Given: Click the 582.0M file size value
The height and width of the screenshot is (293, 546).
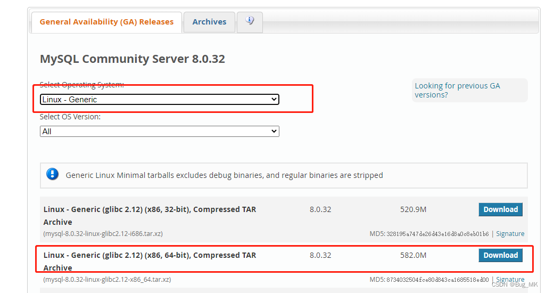Looking at the screenshot, I should click(413, 255).
